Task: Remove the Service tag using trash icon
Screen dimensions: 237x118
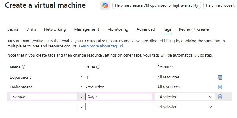Action: pos(220,97)
